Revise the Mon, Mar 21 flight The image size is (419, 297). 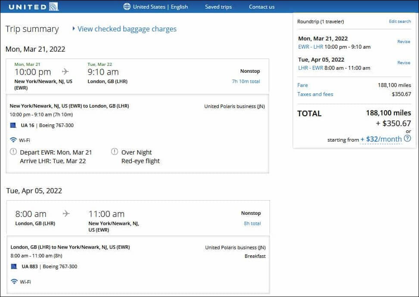(x=403, y=41)
